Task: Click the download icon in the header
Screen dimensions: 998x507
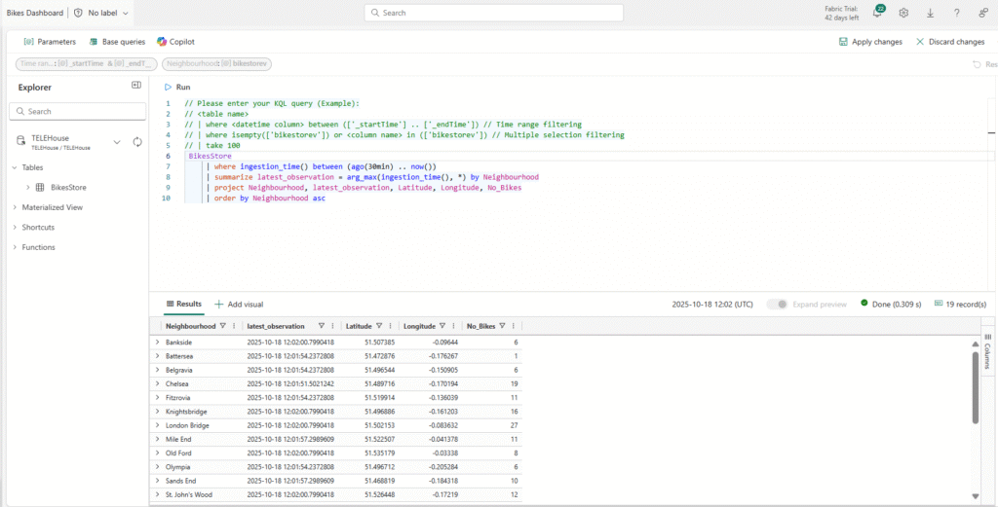Action: point(930,13)
